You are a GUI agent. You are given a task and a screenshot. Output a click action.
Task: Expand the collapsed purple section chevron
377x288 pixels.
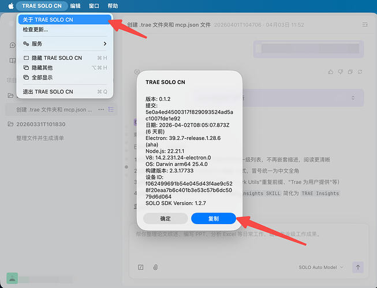[x=353, y=98]
